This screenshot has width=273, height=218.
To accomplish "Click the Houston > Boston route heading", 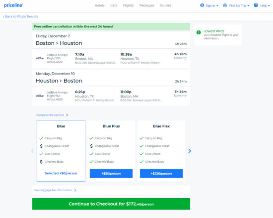I will pos(59,81).
